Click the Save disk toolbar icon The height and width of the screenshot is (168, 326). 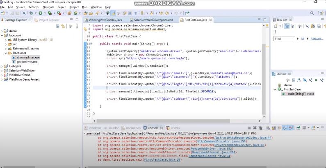click(11, 13)
